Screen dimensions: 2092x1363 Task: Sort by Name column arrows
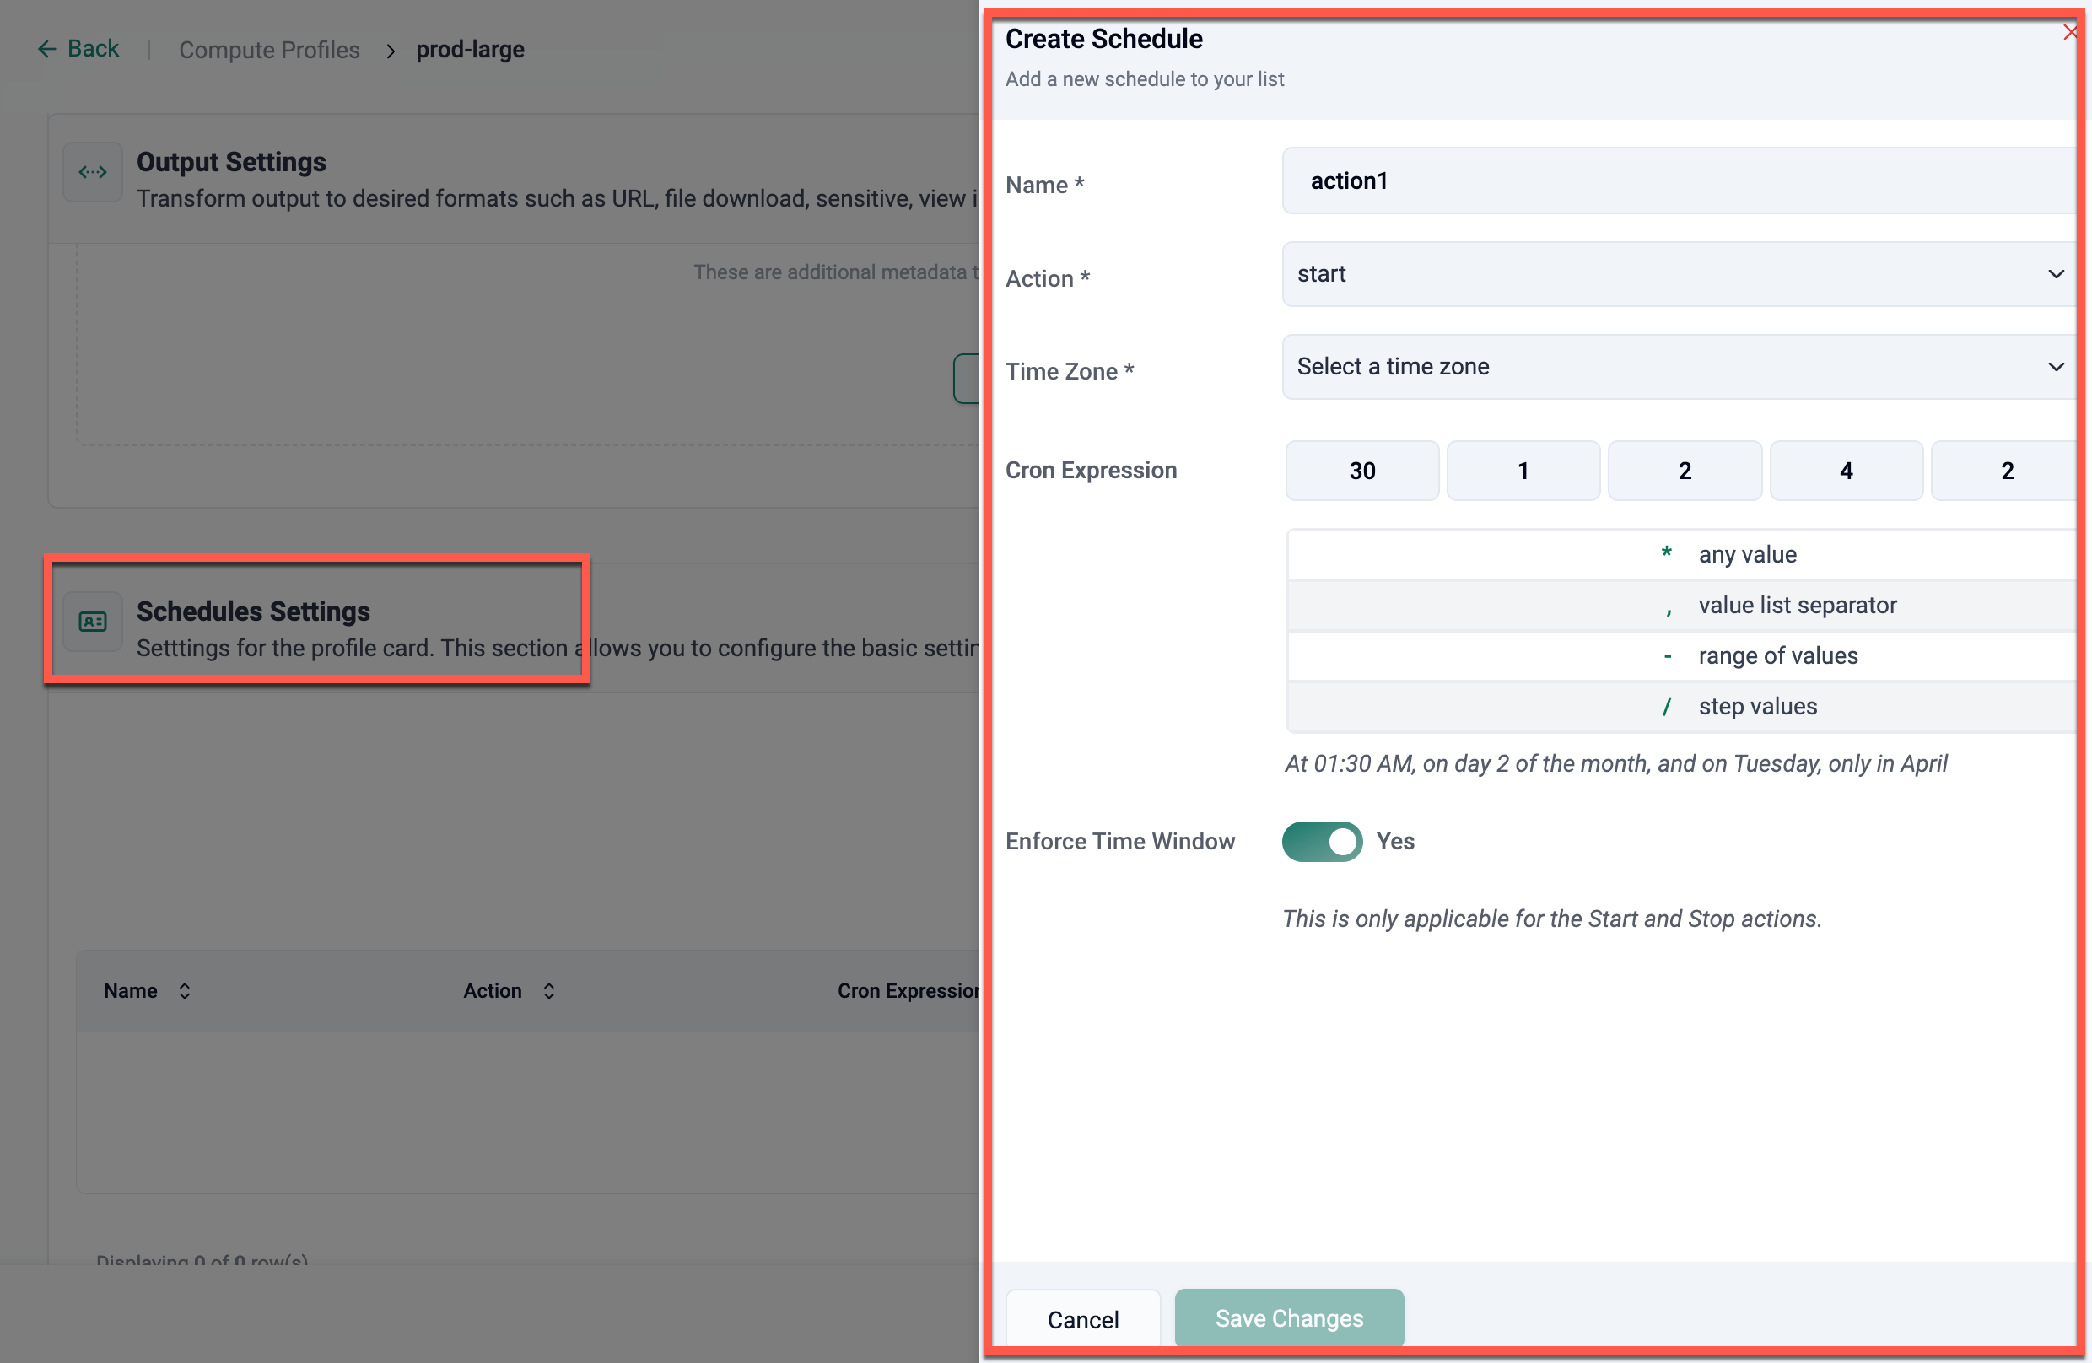185,991
